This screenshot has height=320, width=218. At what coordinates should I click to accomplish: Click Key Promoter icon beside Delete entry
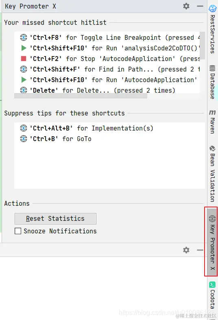coord(24,90)
